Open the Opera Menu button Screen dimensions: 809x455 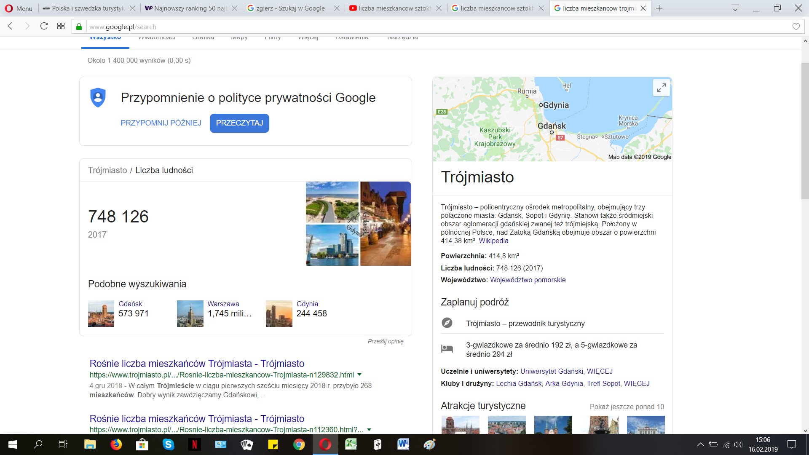(19, 8)
